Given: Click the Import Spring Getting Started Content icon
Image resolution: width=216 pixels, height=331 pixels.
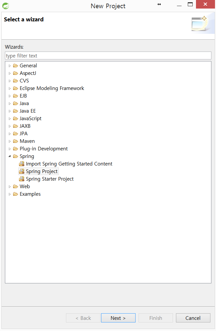Looking at the screenshot, I should click(x=22, y=164).
